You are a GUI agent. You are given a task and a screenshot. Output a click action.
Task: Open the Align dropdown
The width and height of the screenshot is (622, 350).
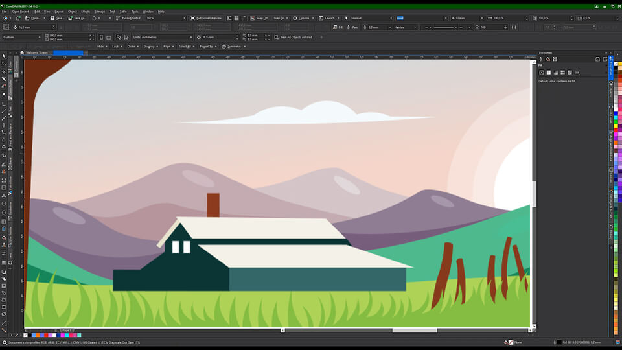[168, 47]
